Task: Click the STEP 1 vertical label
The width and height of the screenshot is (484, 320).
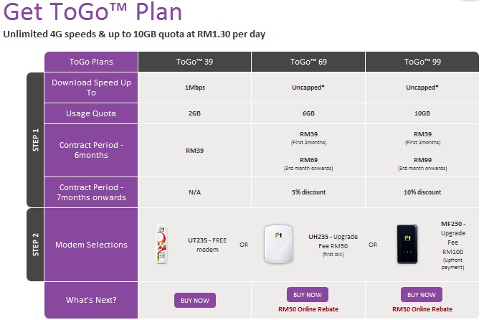Action: point(36,140)
